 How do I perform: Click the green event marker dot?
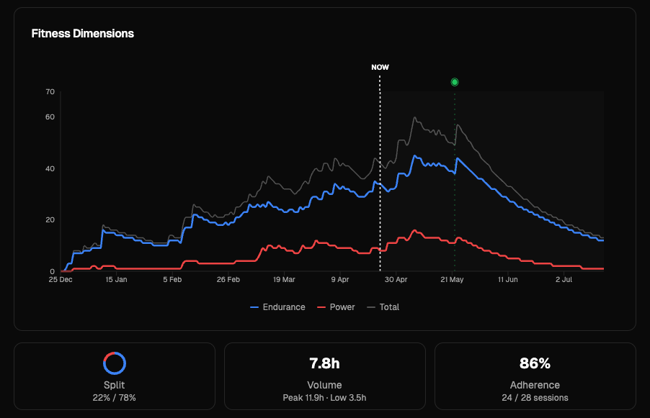click(x=454, y=82)
